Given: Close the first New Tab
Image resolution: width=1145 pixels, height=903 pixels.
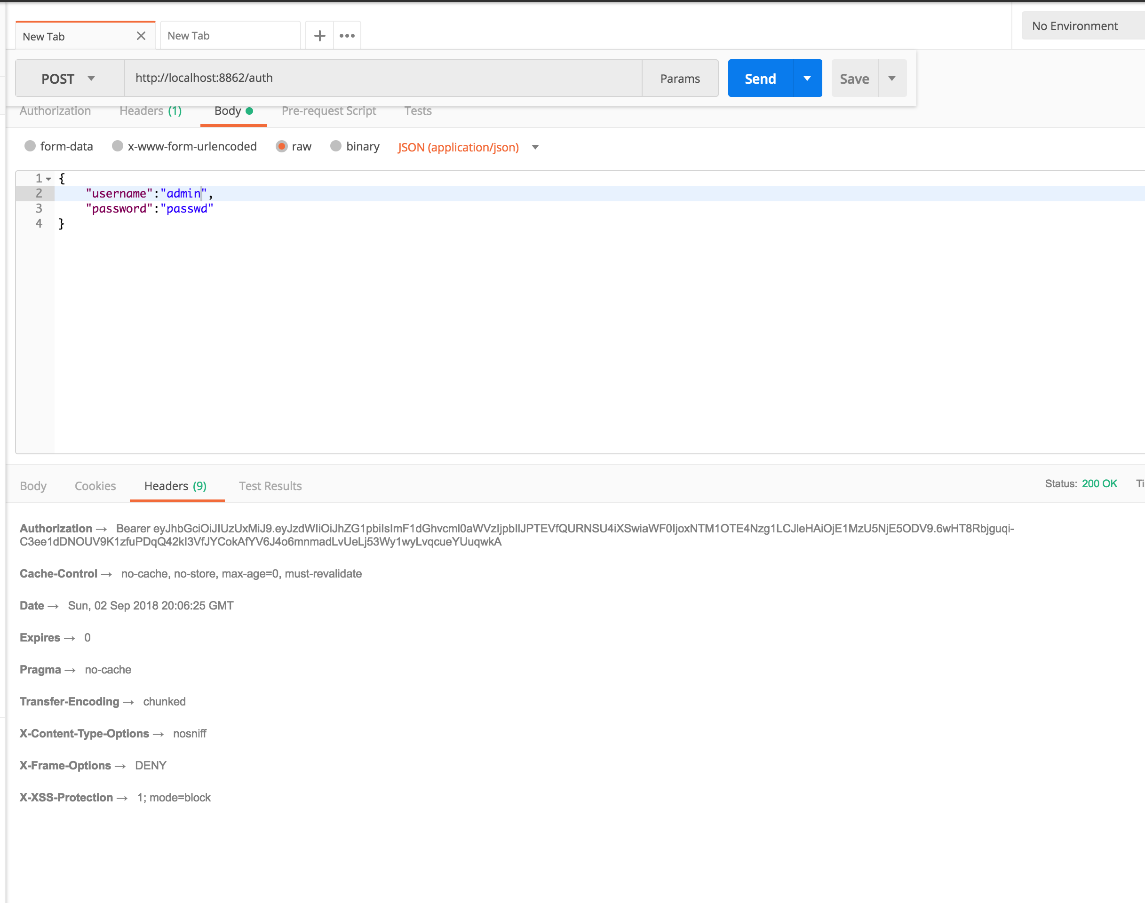Looking at the screenshot, I should pyautogui.click(x=141, y=36).
